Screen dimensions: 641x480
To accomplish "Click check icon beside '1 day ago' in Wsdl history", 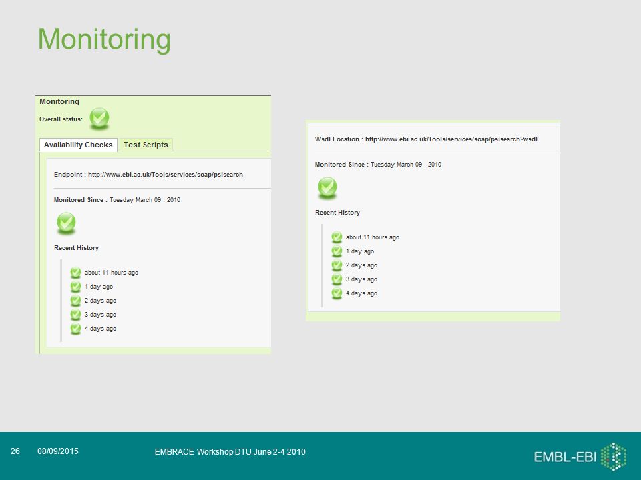I will (337, 251).
